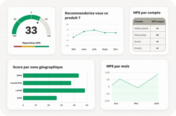
Task: Click the Sept. axis label
Action: [105, 49]
